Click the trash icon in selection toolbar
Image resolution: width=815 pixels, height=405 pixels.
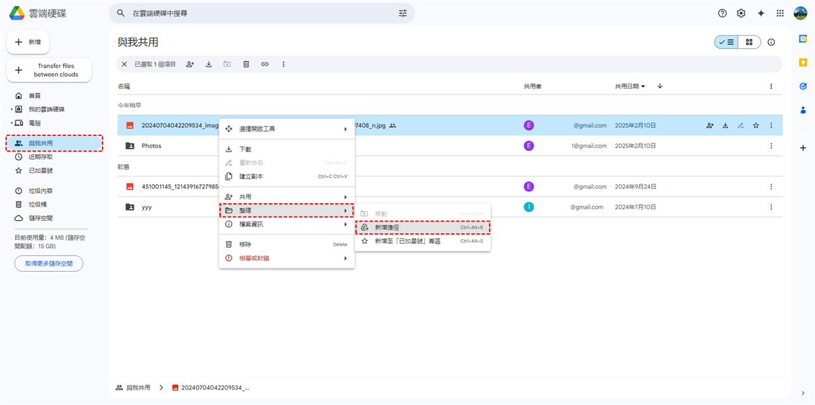click(x=246, y=64)
